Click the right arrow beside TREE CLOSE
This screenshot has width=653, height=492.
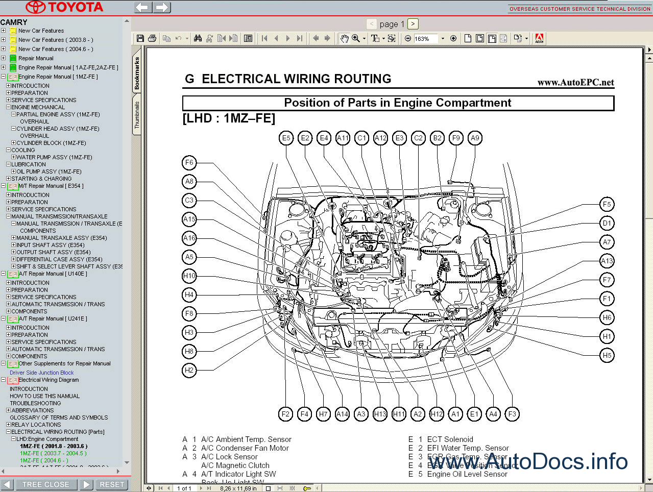(86, 484)
